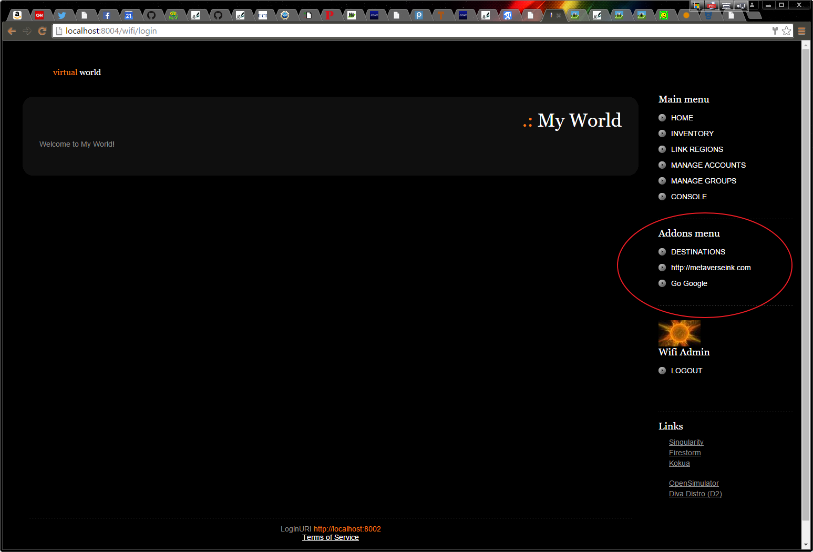The height and width of the screenshot is (552, 813).
Task: Click the scrollbar up arrow
Action: (x=806, y=45)
